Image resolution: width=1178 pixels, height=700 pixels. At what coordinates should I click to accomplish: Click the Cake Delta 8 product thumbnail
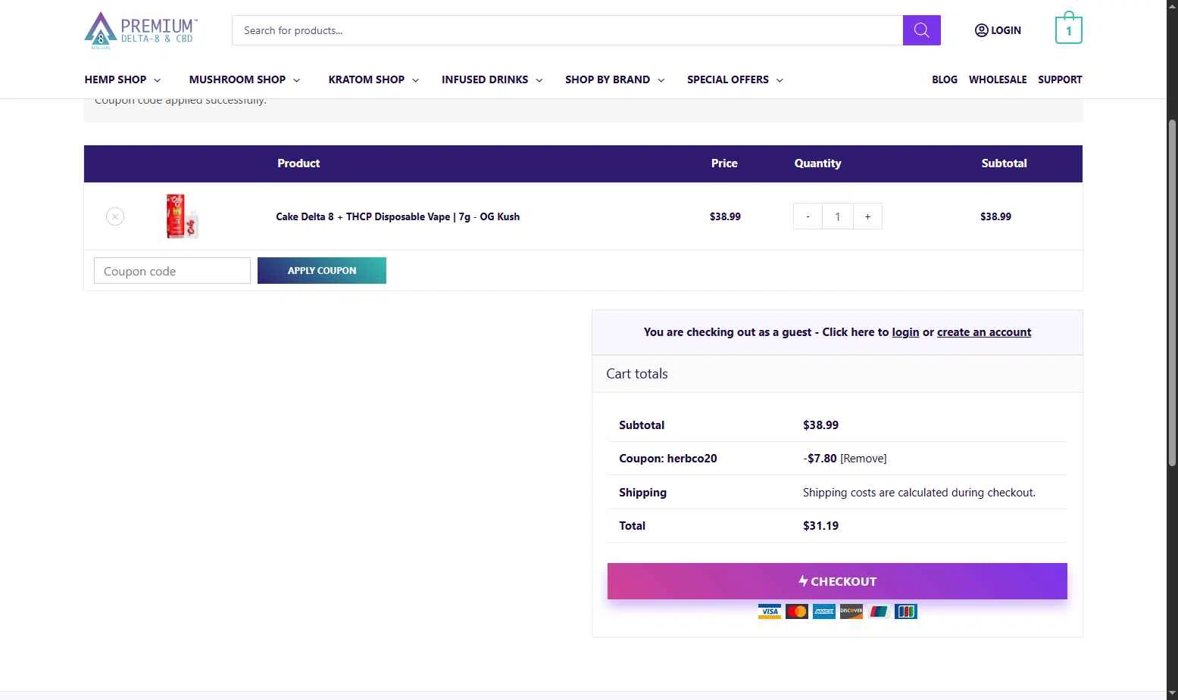(x=182, y=216)
